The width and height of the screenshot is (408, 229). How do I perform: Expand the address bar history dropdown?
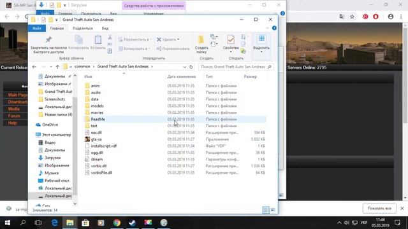(184, 67)
